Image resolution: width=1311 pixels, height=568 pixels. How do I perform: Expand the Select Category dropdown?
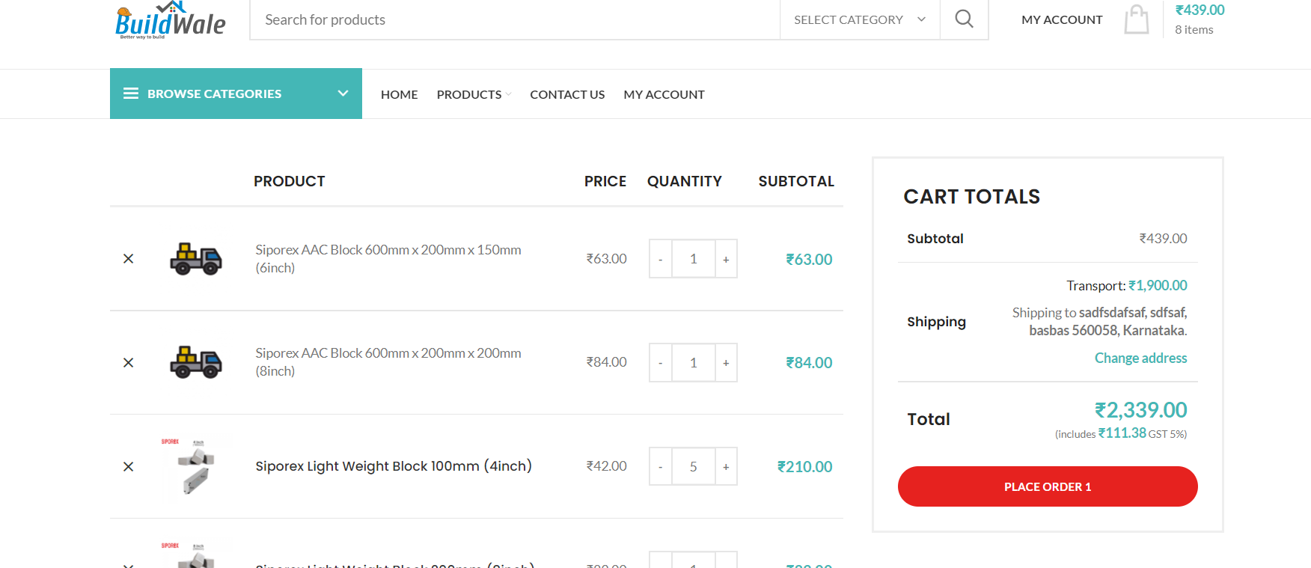(859, 19)
